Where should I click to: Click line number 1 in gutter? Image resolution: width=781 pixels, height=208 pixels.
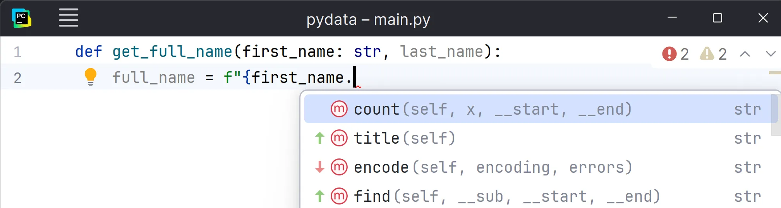coord(18,52)
